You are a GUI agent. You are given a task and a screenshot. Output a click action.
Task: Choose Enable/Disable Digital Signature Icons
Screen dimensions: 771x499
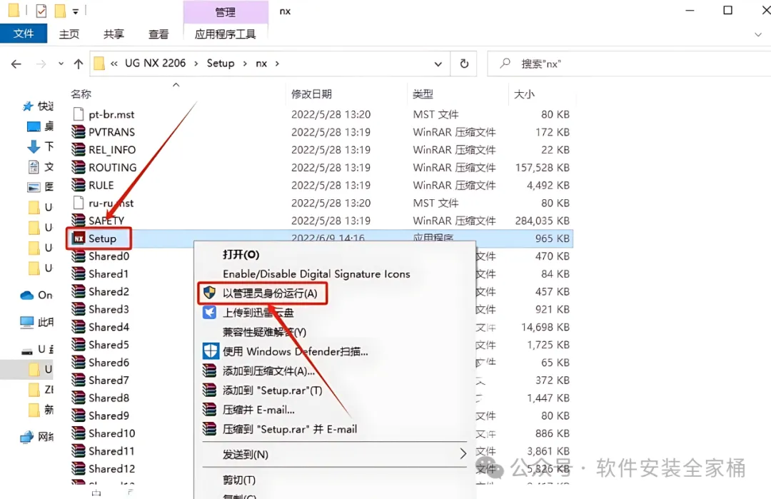point(316,274)
